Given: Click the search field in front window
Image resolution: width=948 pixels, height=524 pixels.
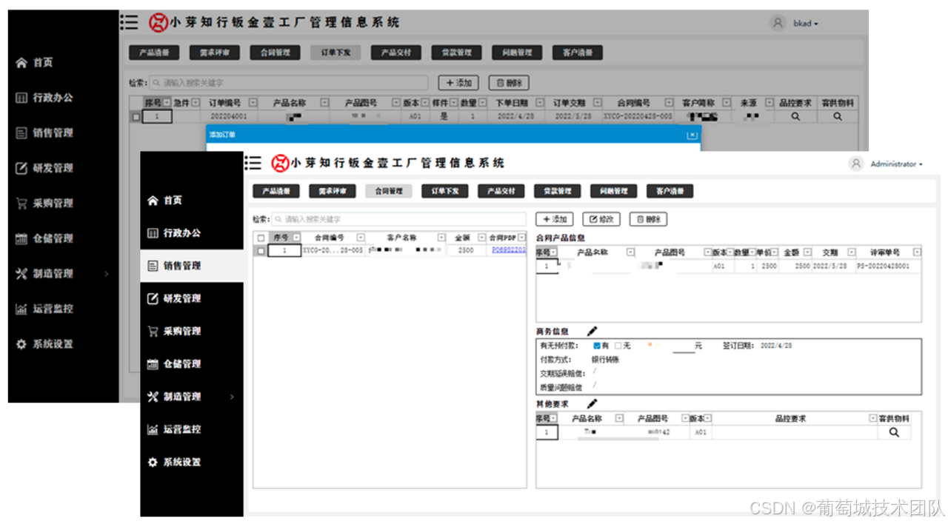Looking at the screenshot, I should (x=401, y=219).
